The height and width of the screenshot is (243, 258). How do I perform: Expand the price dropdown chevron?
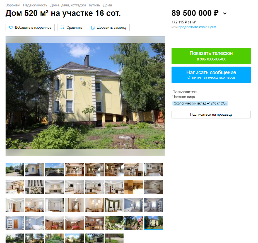(225, 13)
